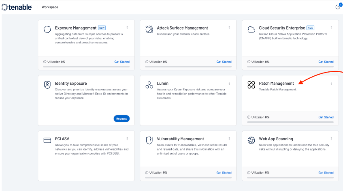Expand the Vulnerability Management kebab menu
Screen dimensions: 343x191
(x=229, y=139)
